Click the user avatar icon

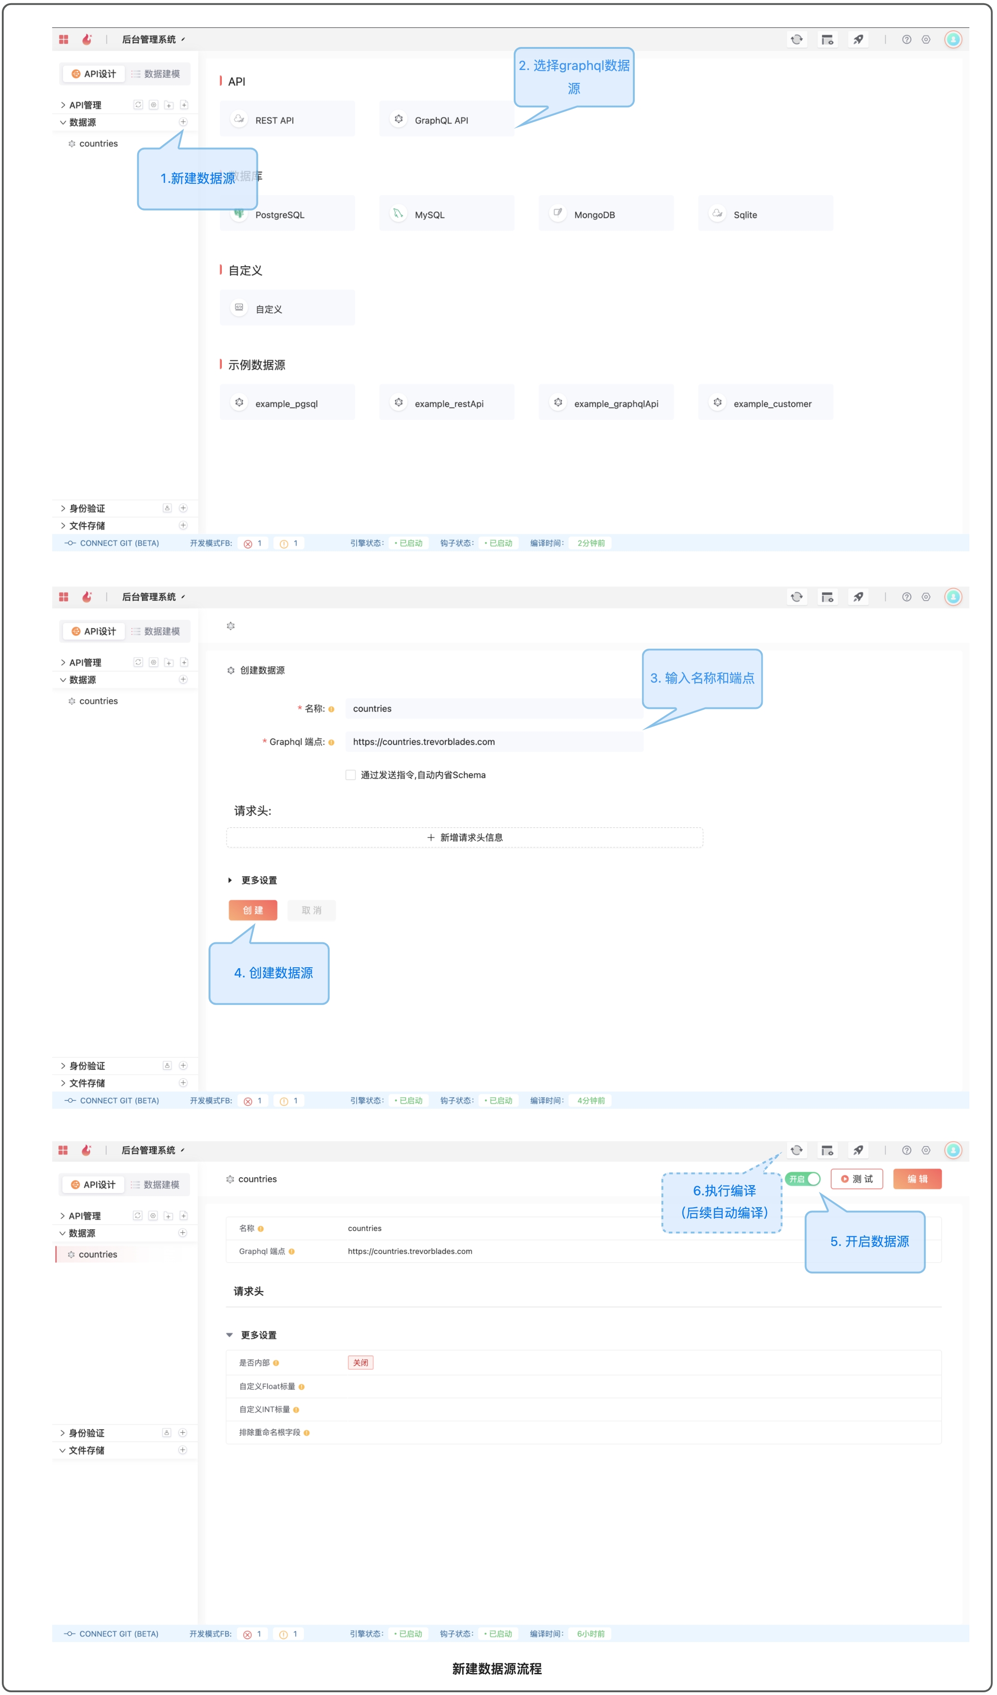click(953, 40)
